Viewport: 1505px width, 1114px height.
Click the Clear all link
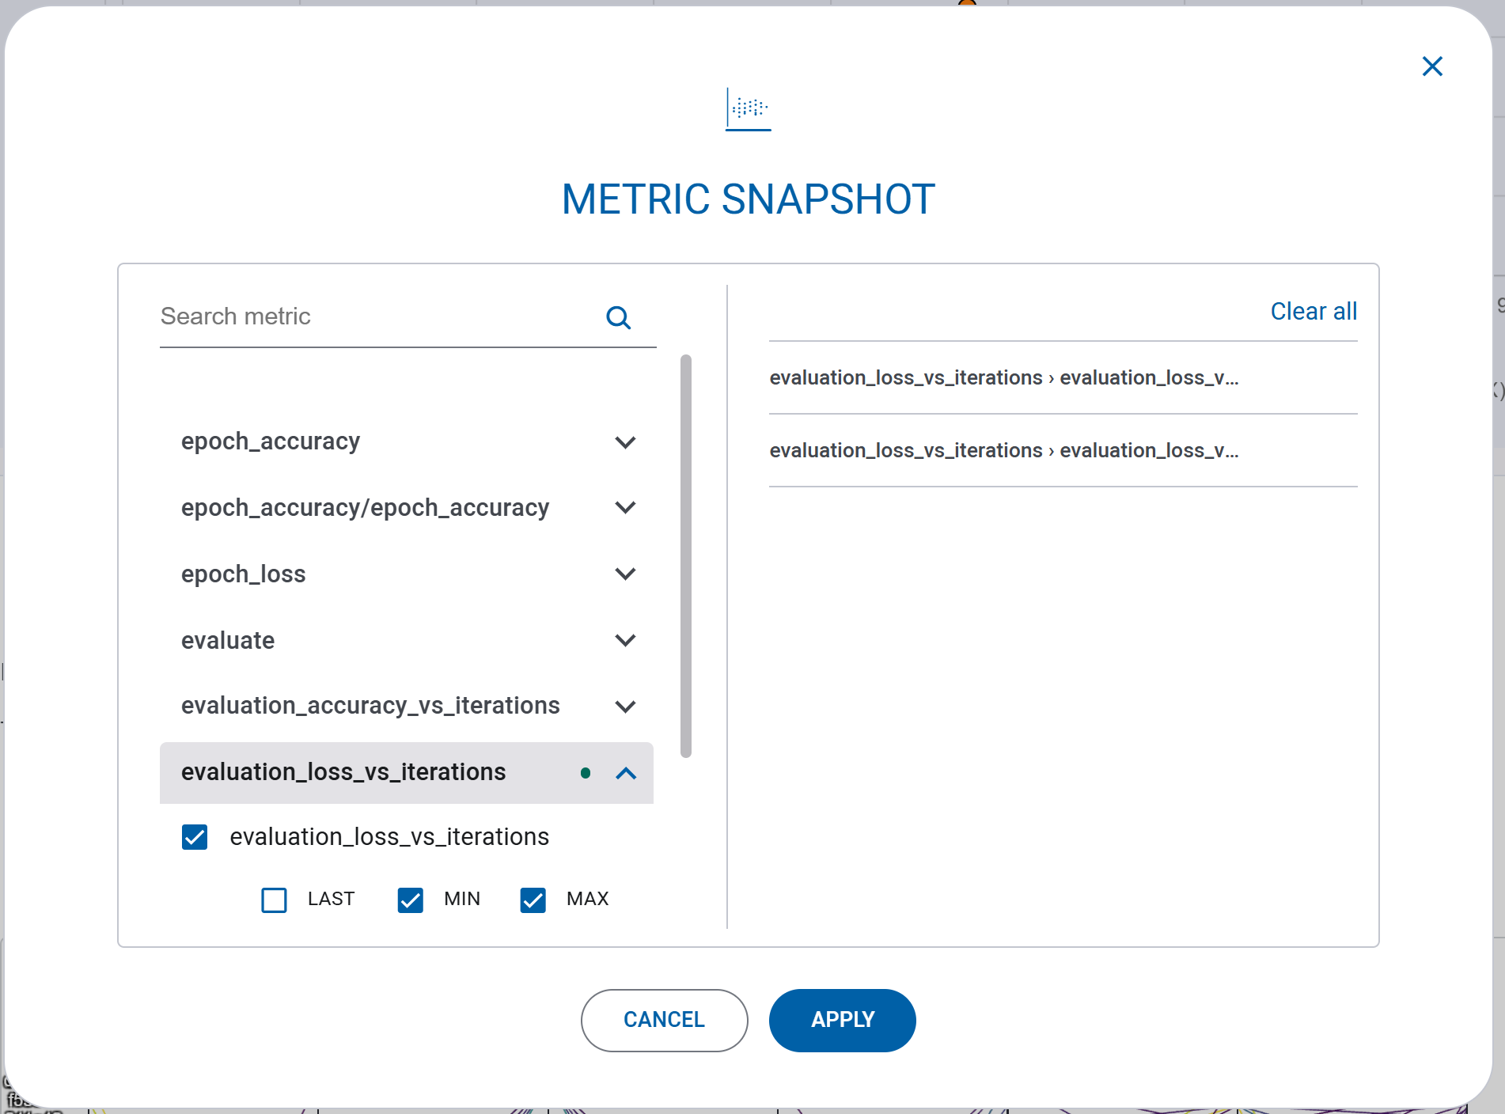1314,310
